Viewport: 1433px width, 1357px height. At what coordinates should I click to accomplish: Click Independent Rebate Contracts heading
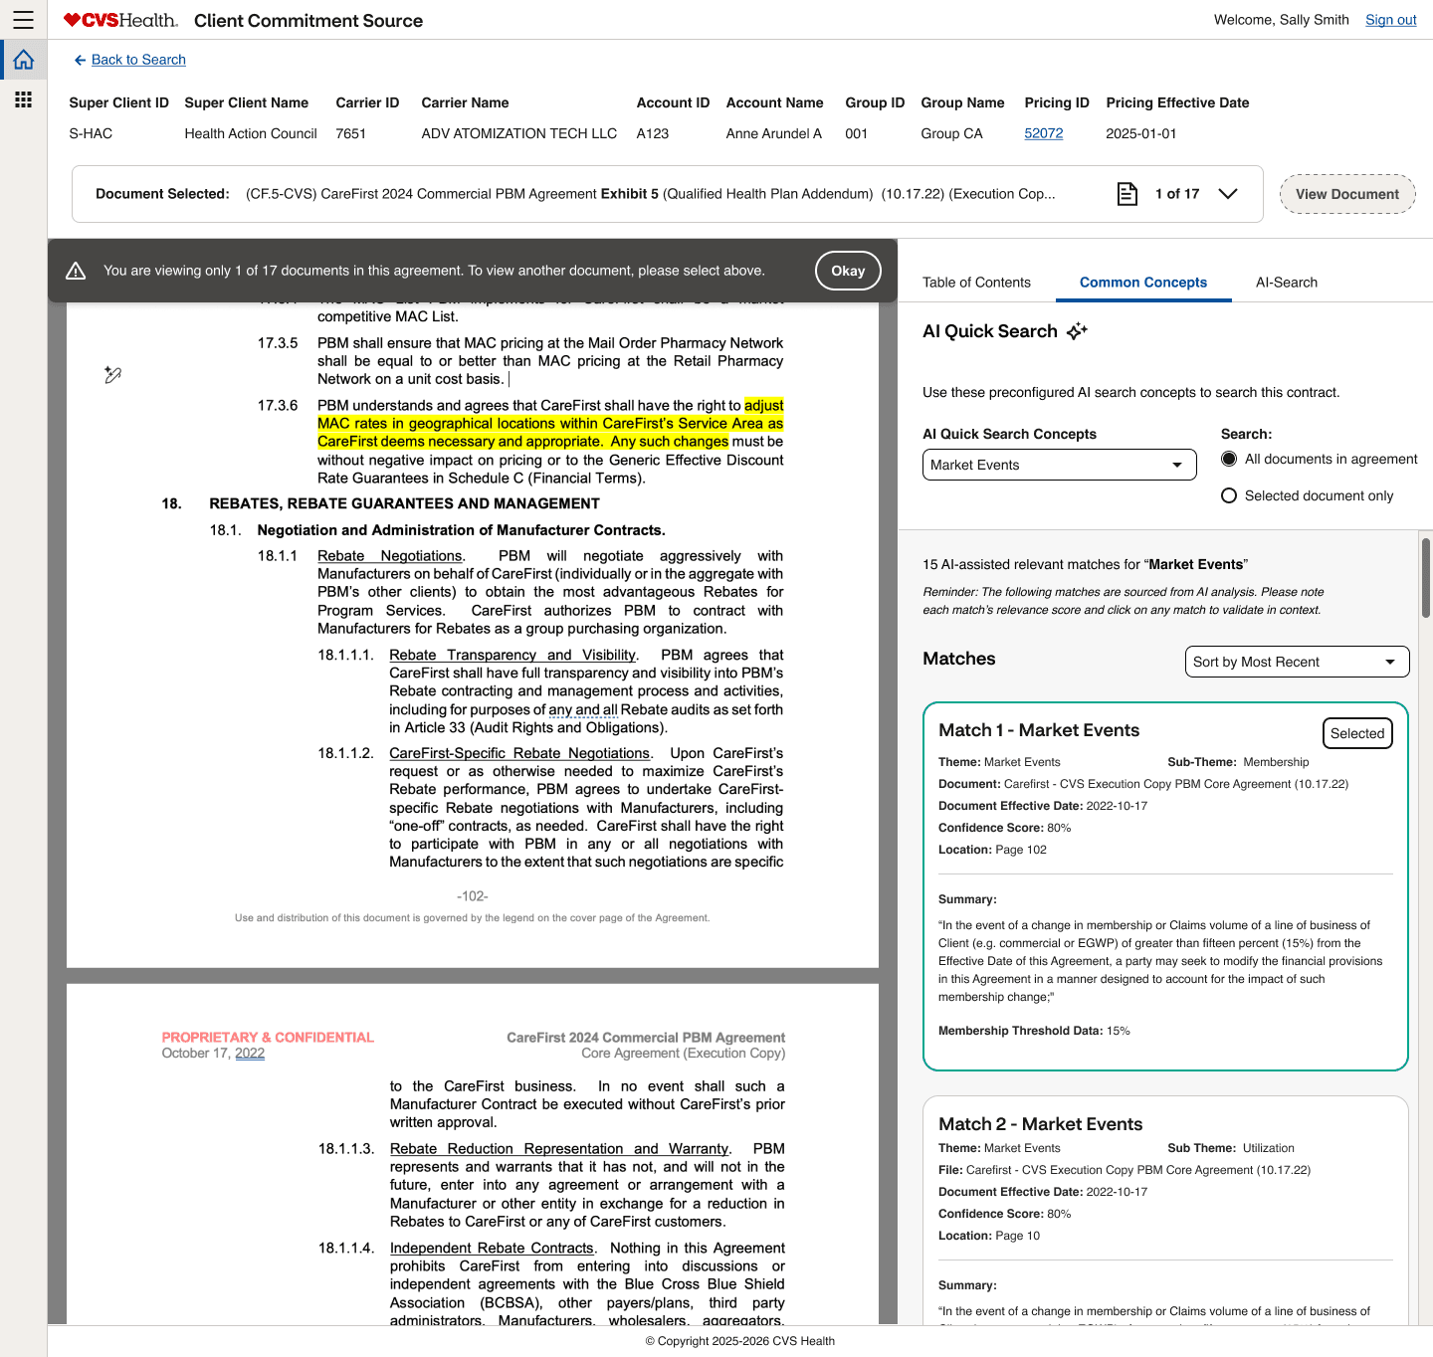coord(492,1248)
